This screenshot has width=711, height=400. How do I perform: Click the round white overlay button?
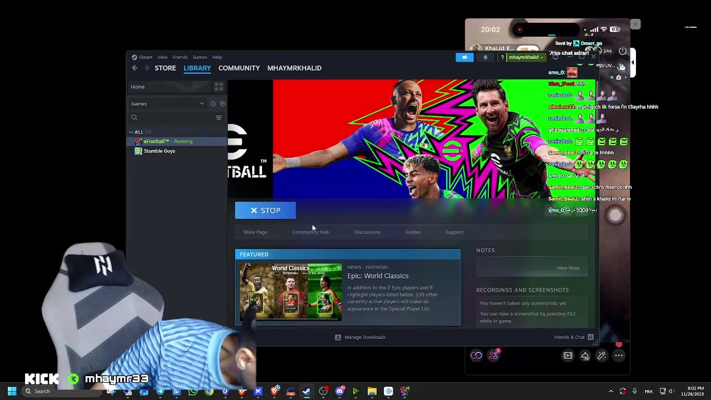(x=615, y=216)
